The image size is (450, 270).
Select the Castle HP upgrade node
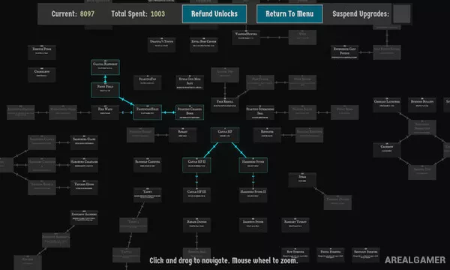225,135
